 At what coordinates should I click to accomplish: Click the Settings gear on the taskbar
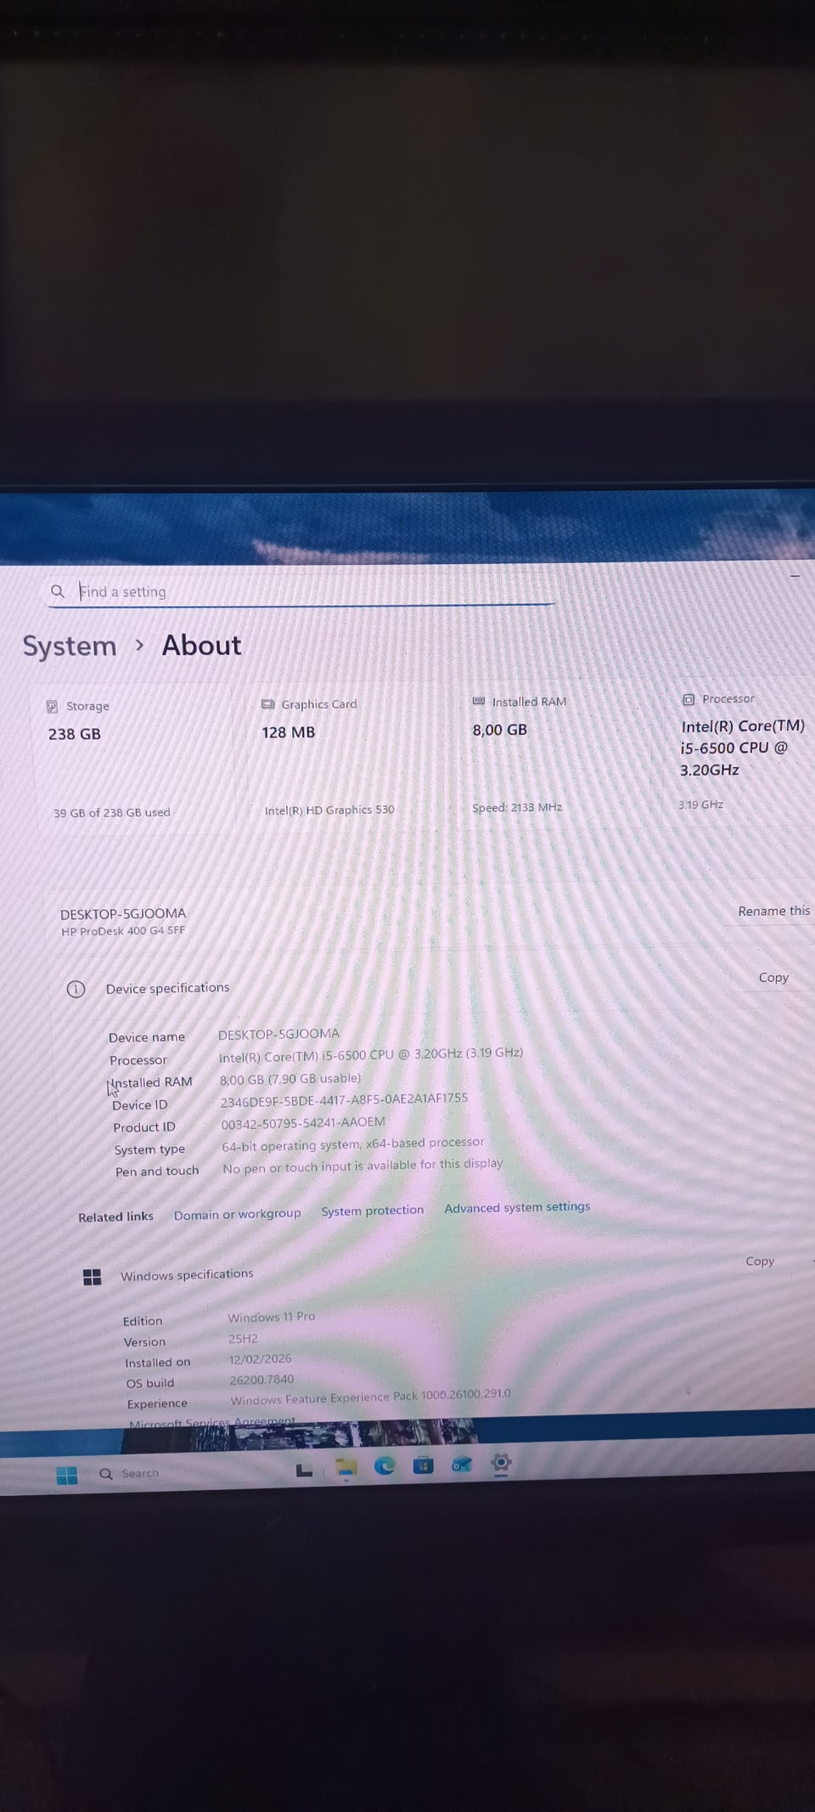point(501,1463)
